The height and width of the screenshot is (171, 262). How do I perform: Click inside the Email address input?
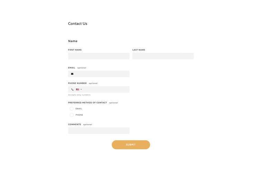(102, 74)
